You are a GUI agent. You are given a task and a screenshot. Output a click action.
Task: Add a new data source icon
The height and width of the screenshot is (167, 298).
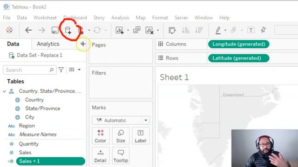[x=68, y=30]
